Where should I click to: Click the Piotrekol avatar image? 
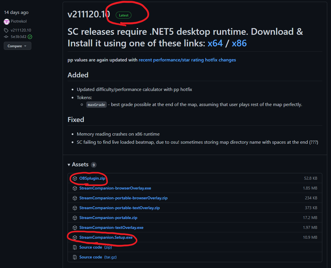(x=7, y=21)
